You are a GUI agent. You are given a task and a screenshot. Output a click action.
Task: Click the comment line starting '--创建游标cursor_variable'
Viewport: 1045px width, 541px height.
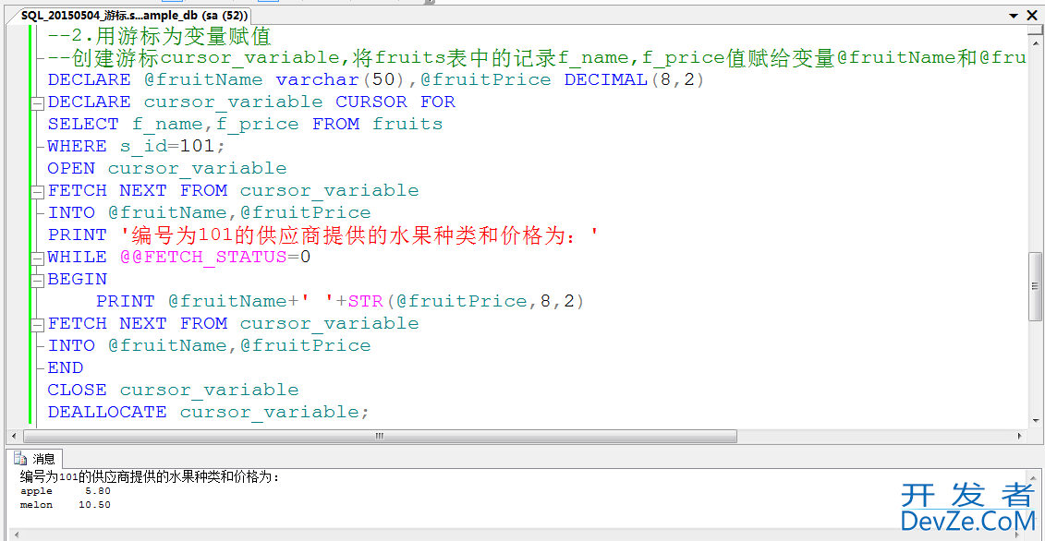[536, 58]
